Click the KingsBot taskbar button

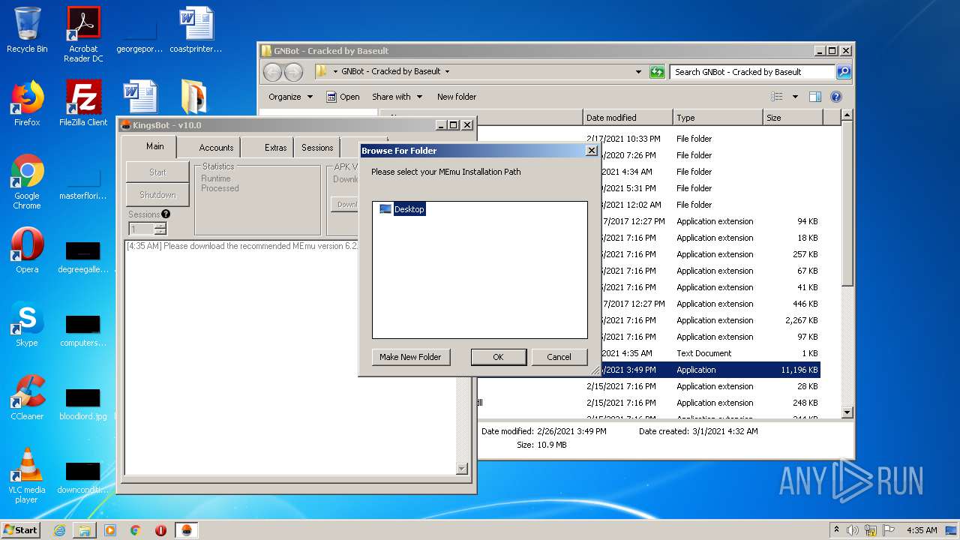[x=187, y=530]
